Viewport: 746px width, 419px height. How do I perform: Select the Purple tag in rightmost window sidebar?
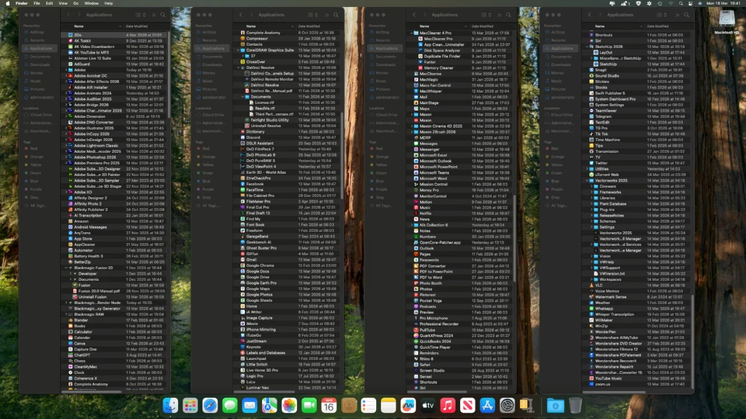pos(557,189)
